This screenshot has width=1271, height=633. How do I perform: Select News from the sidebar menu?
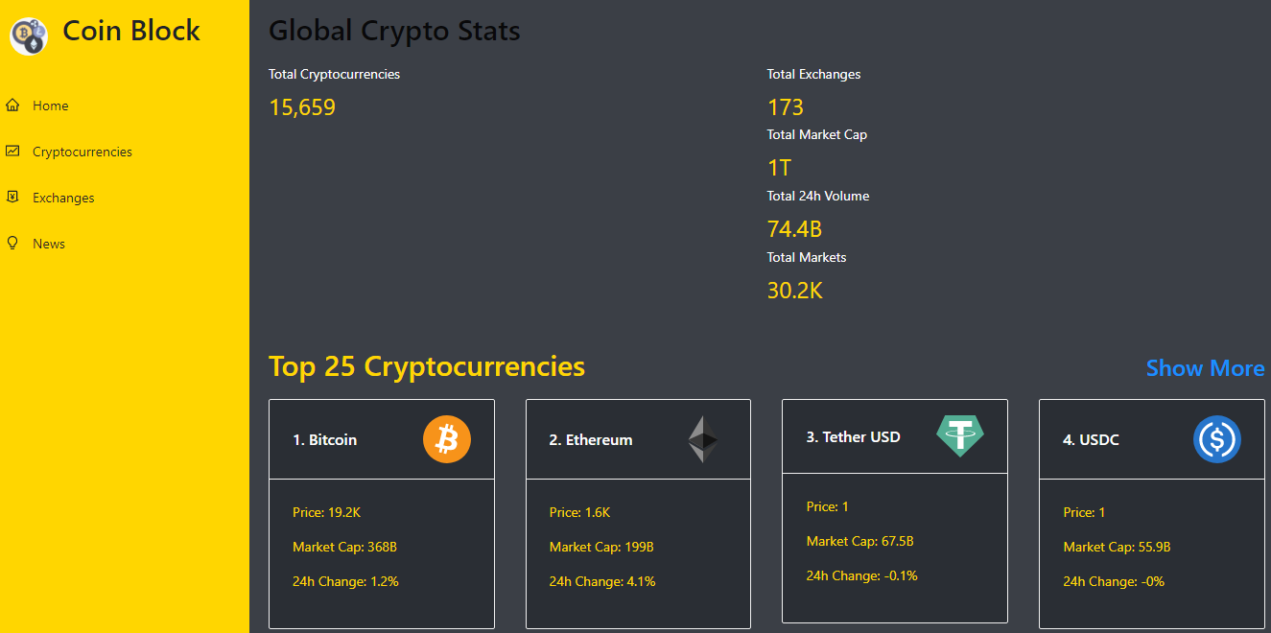coord(48,243)
